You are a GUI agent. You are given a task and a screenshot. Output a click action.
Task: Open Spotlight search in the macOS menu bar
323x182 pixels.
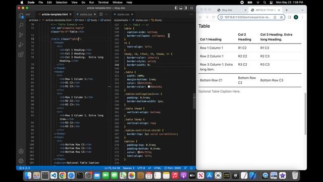click(264, 3)
